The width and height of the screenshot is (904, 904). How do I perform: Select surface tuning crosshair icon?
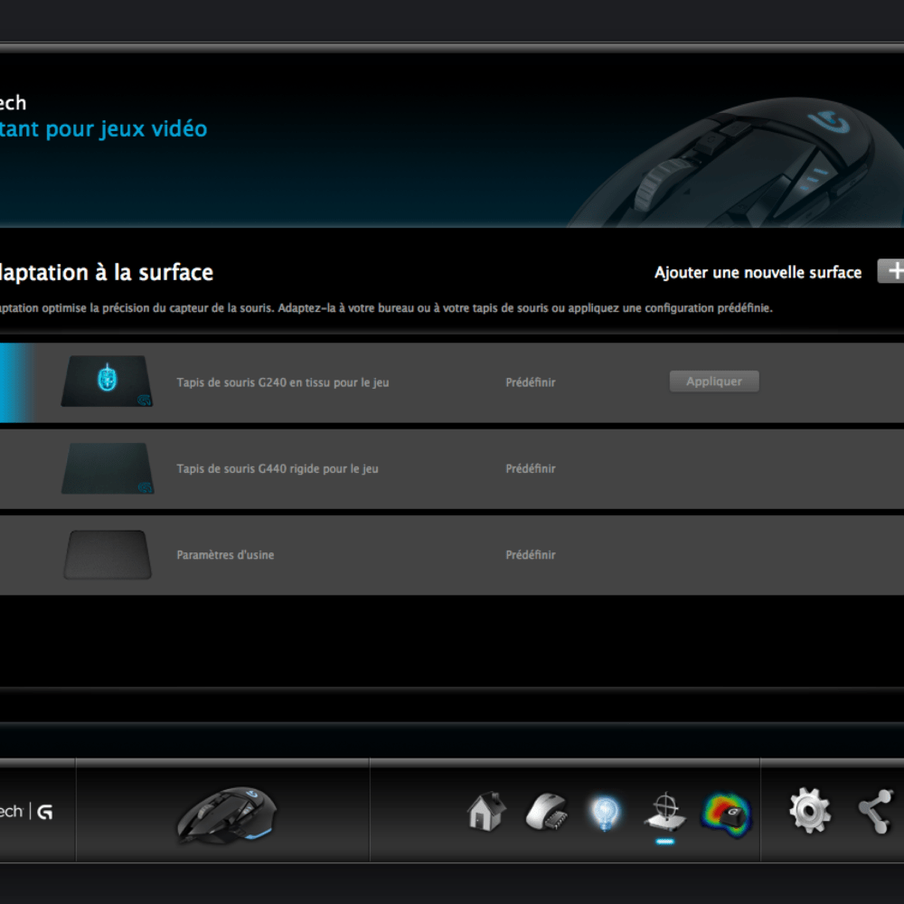pyautogui.click(x=664, y=812)
